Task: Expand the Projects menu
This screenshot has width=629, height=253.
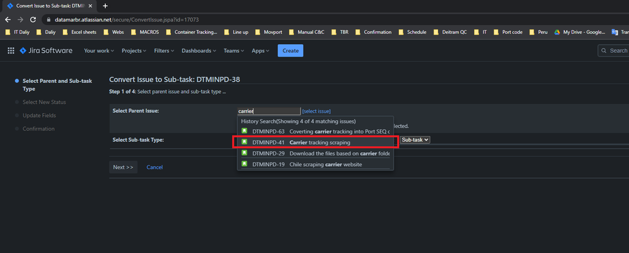Action: [x=134, y=50]
